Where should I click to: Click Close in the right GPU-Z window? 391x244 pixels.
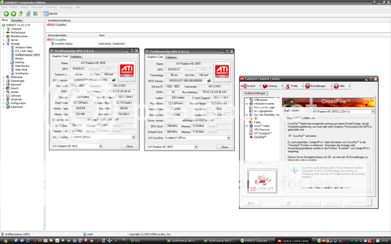point(225,147)
